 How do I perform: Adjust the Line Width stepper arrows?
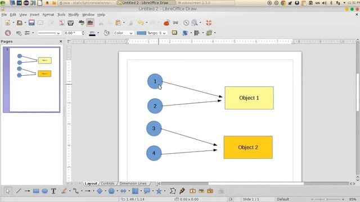point(83,33)
